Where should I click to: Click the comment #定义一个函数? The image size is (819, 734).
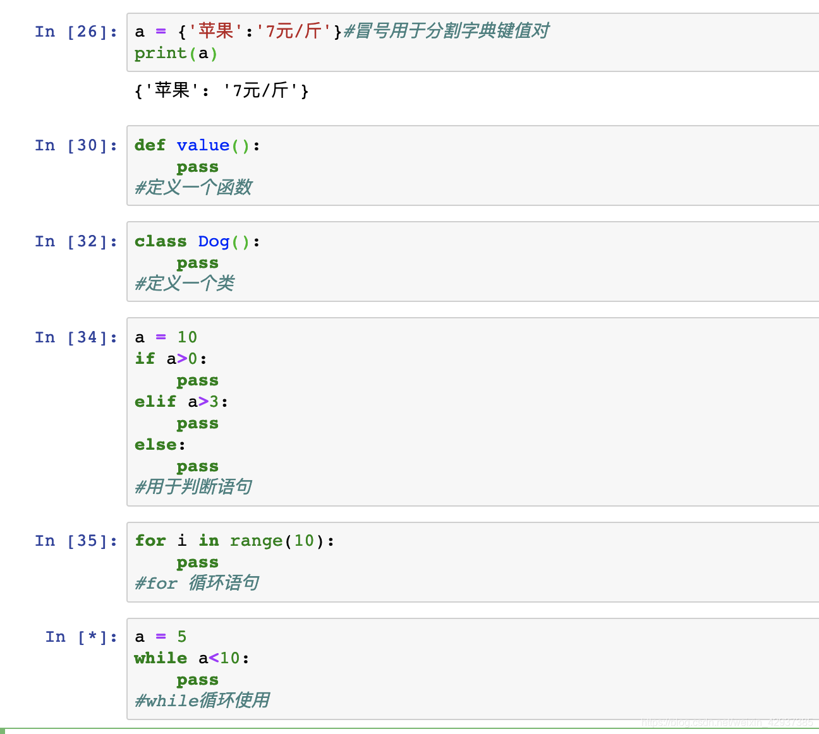coord(193,188)
